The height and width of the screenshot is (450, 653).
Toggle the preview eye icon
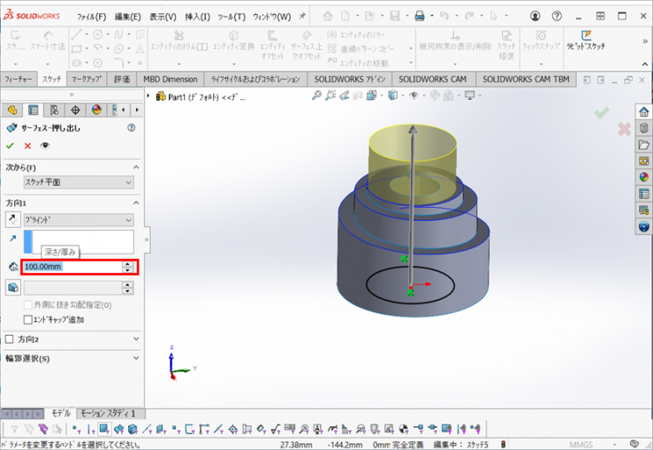45,146
